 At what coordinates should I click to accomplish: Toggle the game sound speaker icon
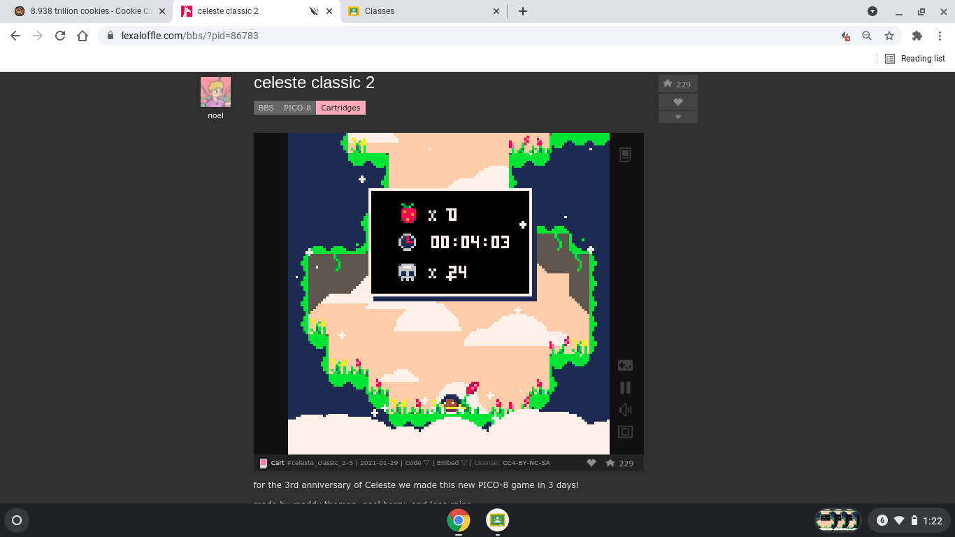[x=625, y=410]
